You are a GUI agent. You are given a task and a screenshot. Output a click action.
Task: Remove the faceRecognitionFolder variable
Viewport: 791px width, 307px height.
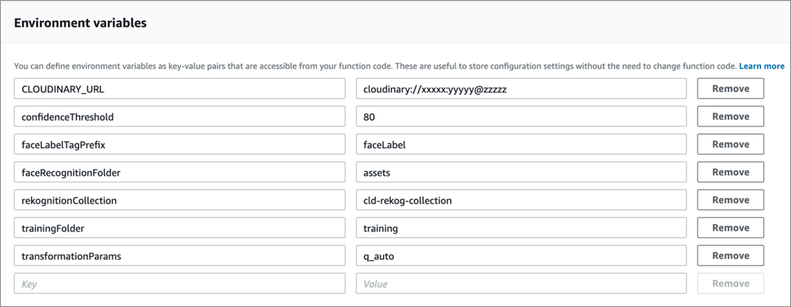(730, 172)
